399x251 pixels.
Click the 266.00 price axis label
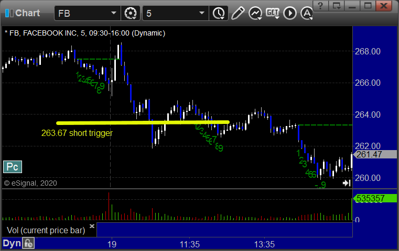point(368,83)
